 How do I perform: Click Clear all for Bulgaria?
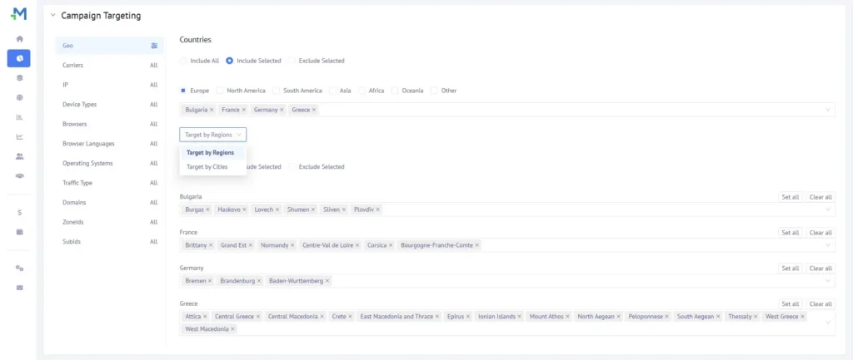[821, 197]
